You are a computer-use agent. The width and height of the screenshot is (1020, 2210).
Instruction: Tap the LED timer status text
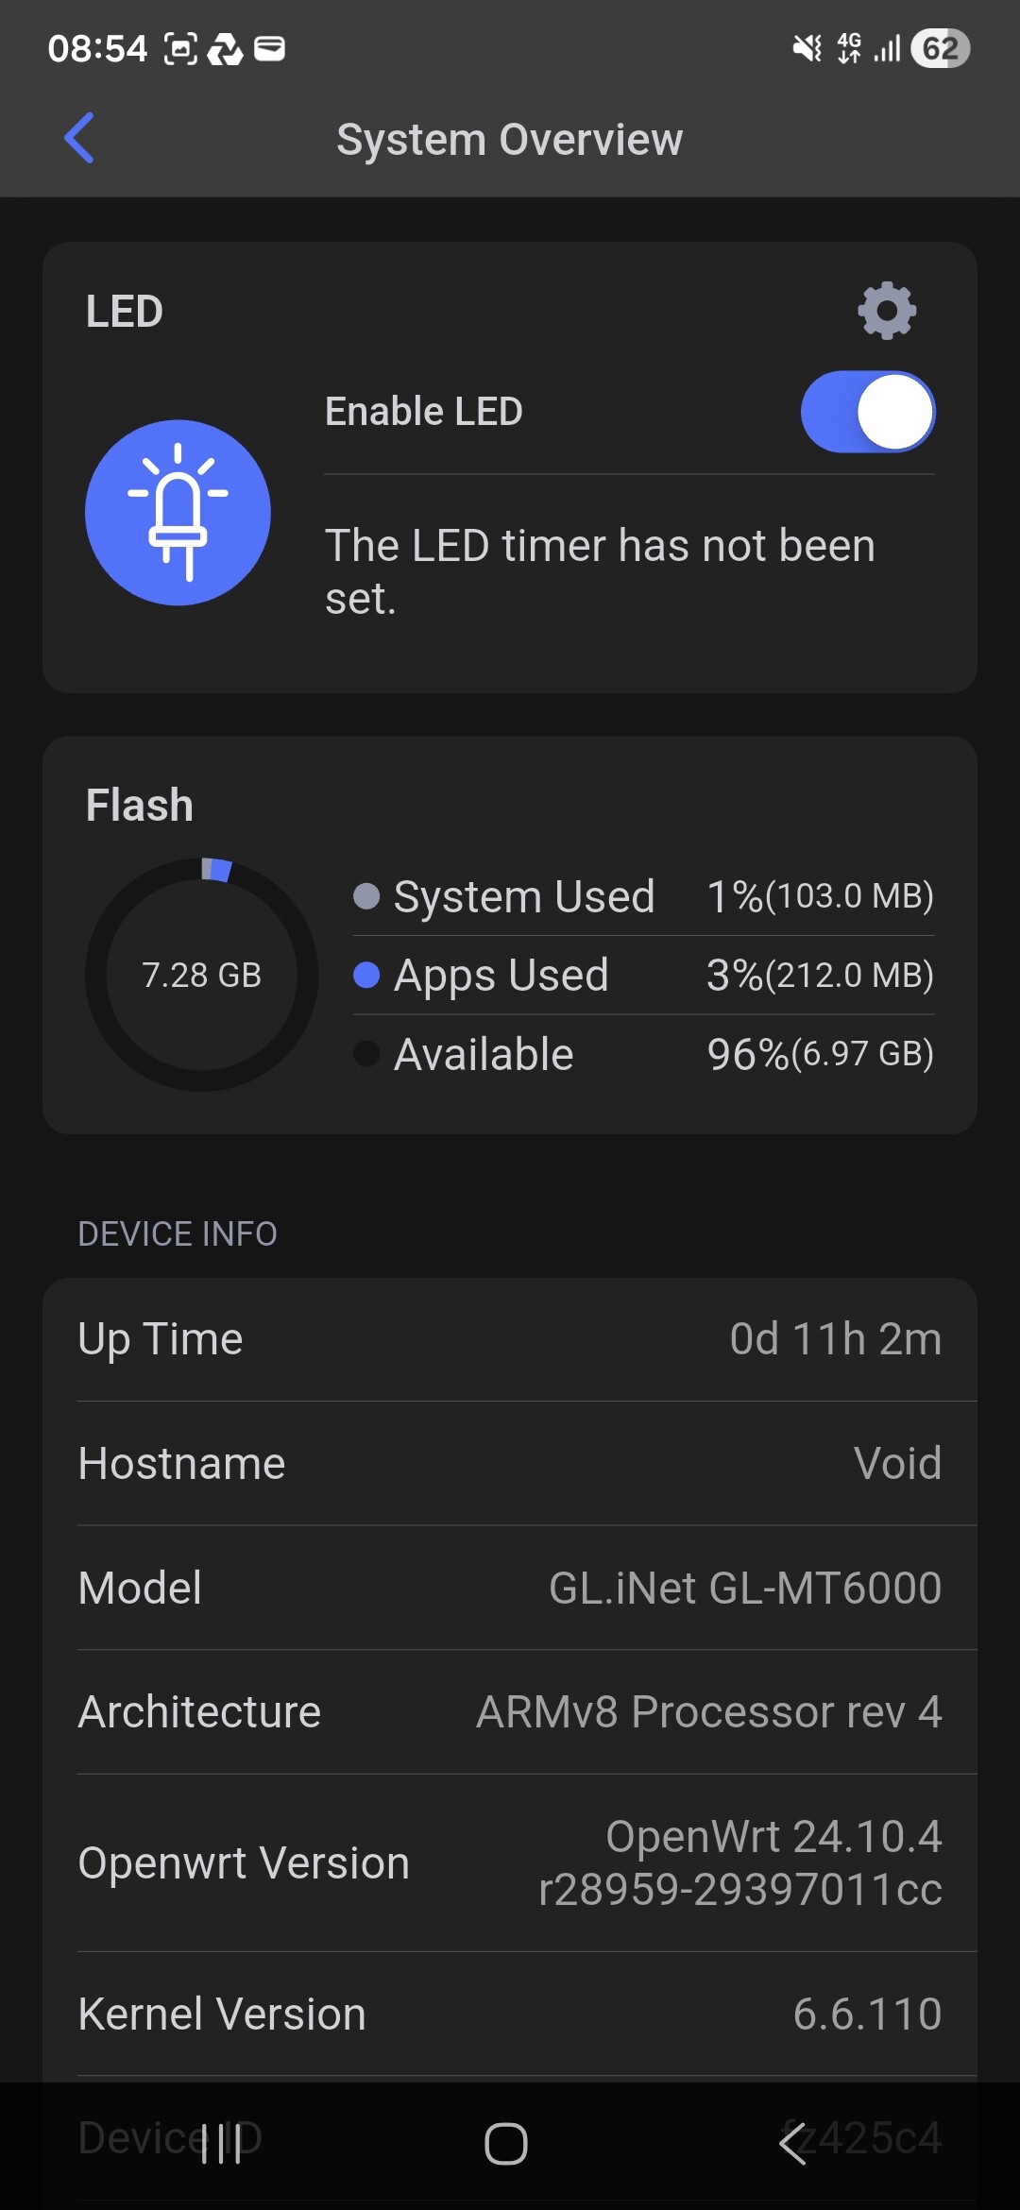pos(600,571)
